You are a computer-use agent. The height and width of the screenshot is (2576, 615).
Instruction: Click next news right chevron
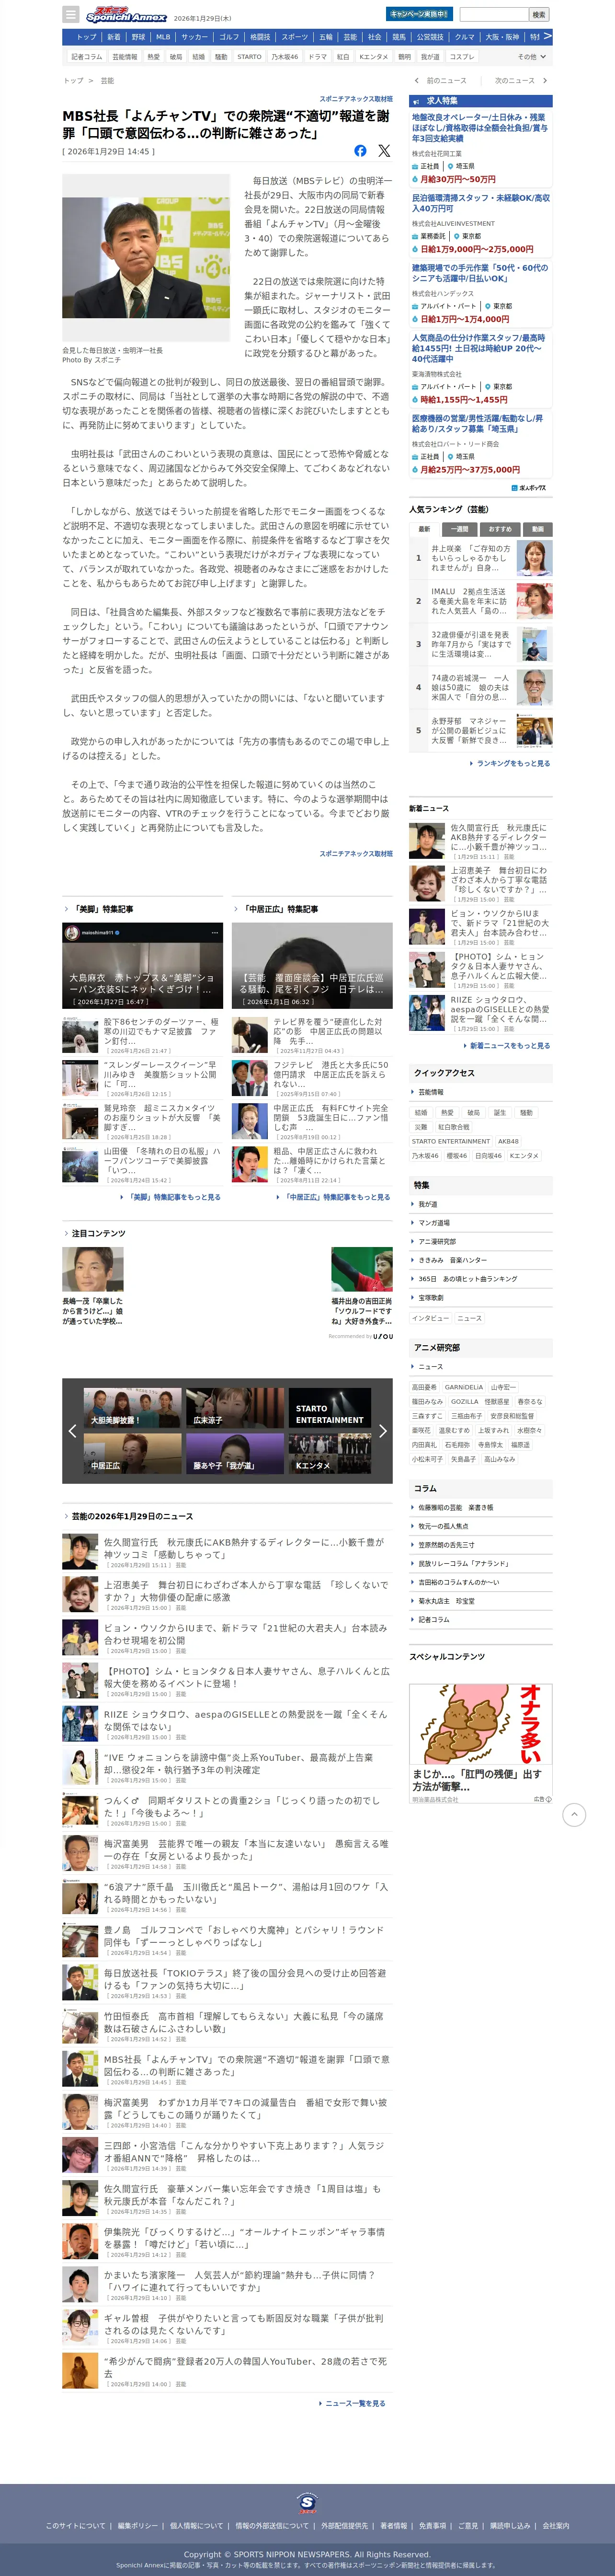[545, 80]
